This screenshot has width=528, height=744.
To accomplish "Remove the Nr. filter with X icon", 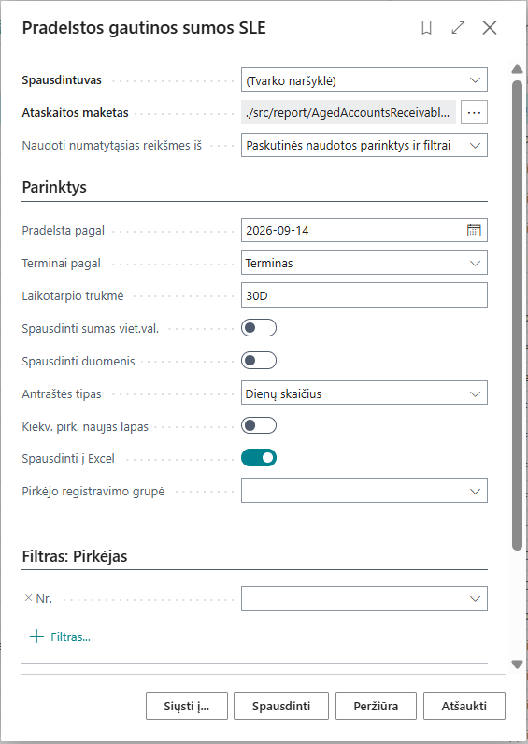I will [28, 598].
